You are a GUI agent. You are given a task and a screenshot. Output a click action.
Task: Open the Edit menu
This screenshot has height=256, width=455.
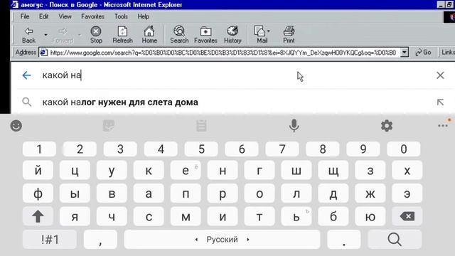point(44,16)
